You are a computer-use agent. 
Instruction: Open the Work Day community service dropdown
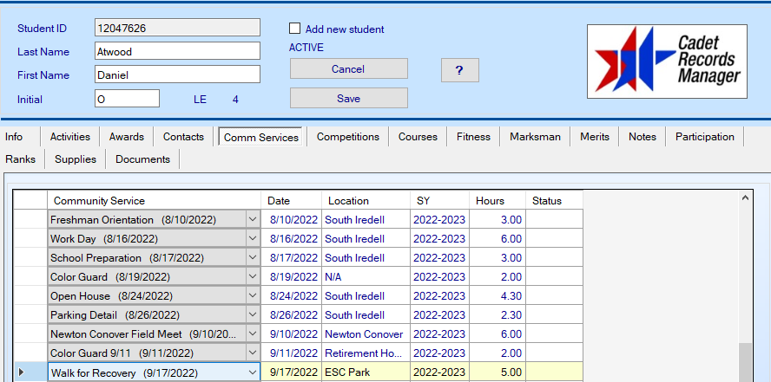[x=253, y=239]
